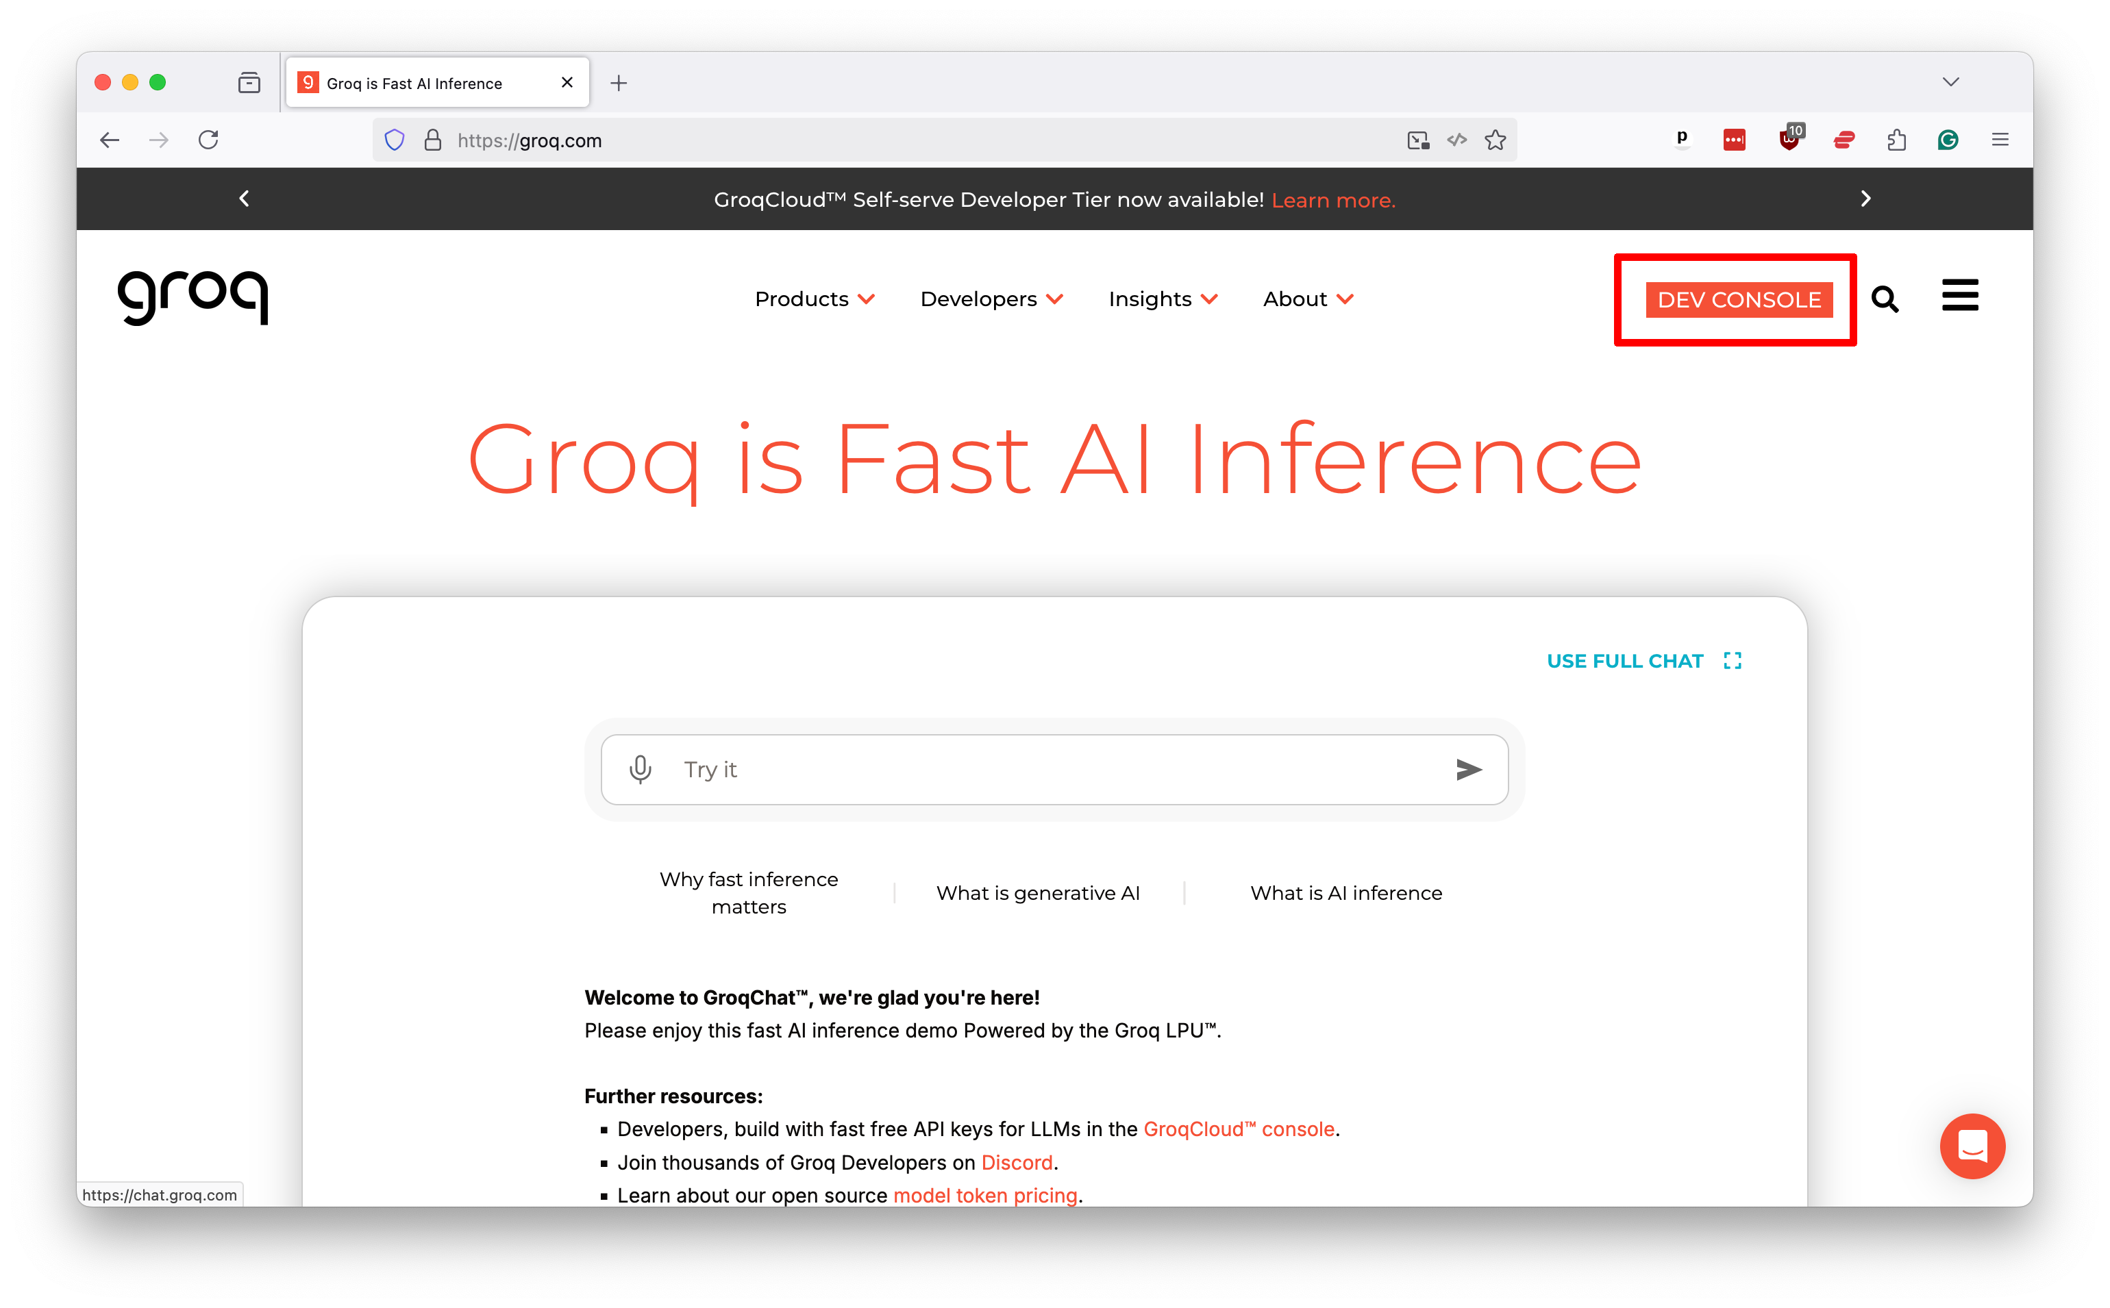Click the Groq logo

[x=193, y=299]
